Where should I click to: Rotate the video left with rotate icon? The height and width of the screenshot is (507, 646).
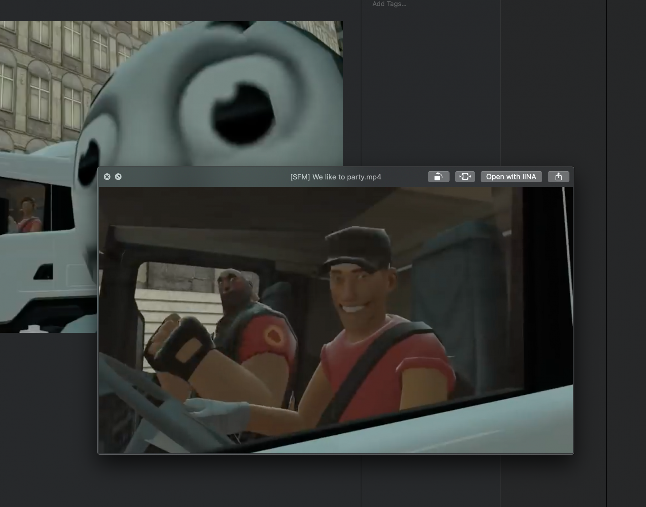pyautogui.click(x=438, y=177)
